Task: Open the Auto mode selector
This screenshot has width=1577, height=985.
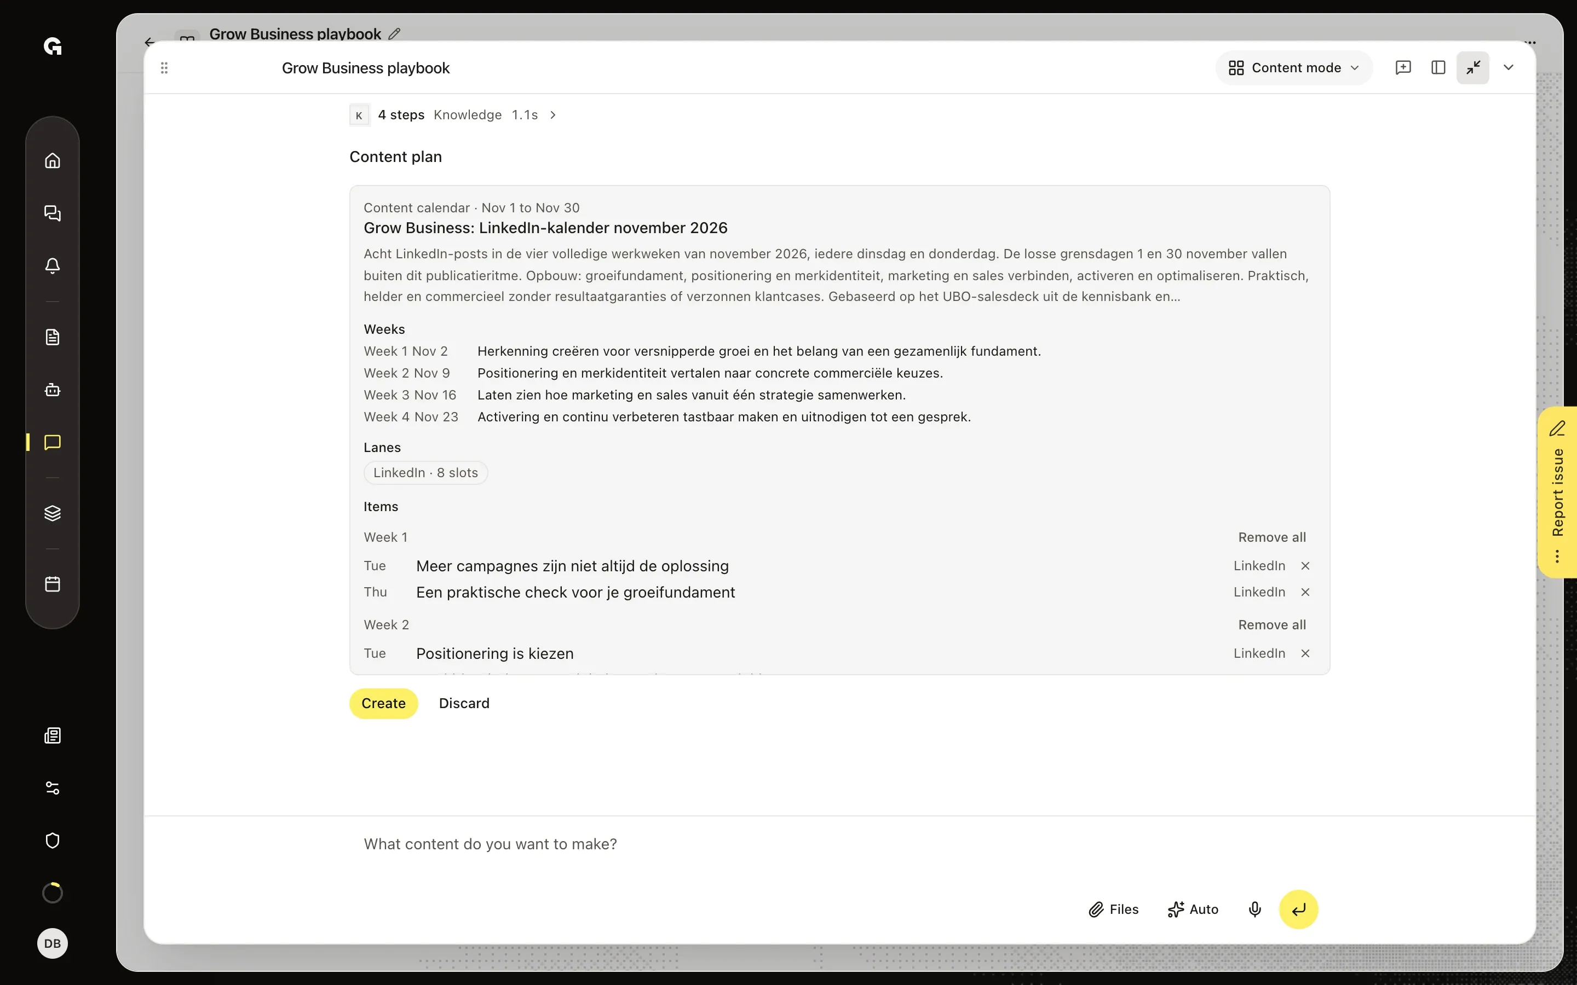Action: (1193, 909)
